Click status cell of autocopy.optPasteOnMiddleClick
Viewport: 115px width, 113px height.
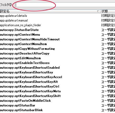(x=108, y=101)
